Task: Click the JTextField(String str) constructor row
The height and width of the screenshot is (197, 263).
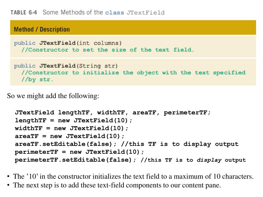Action: 133,72
